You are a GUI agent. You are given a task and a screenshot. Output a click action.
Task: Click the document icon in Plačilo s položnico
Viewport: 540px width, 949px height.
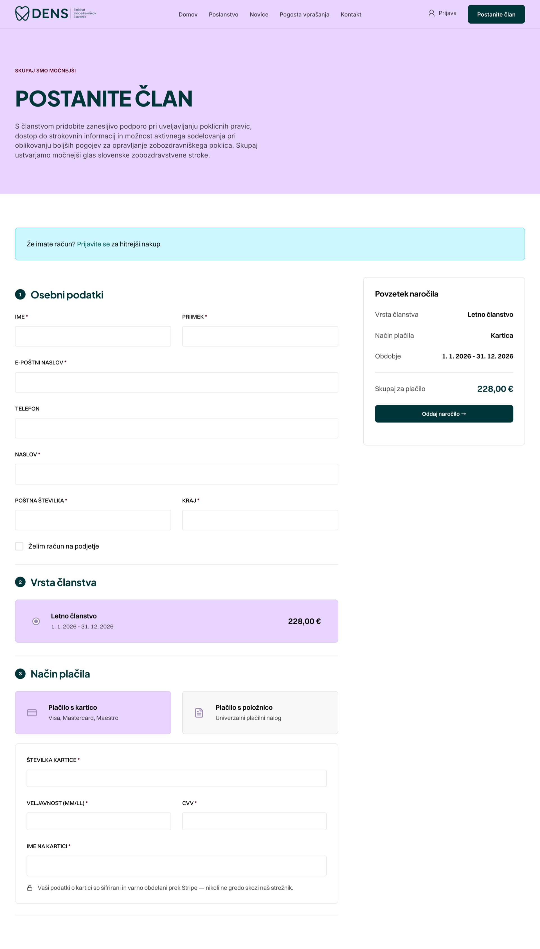point(199,712)
